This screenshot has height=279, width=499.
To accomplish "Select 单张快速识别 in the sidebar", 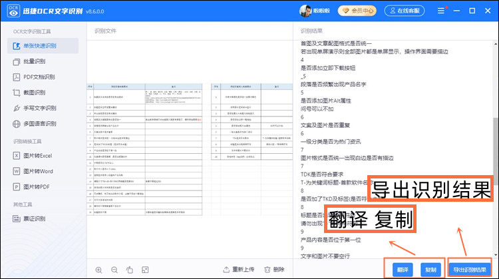I will point(39,46).
